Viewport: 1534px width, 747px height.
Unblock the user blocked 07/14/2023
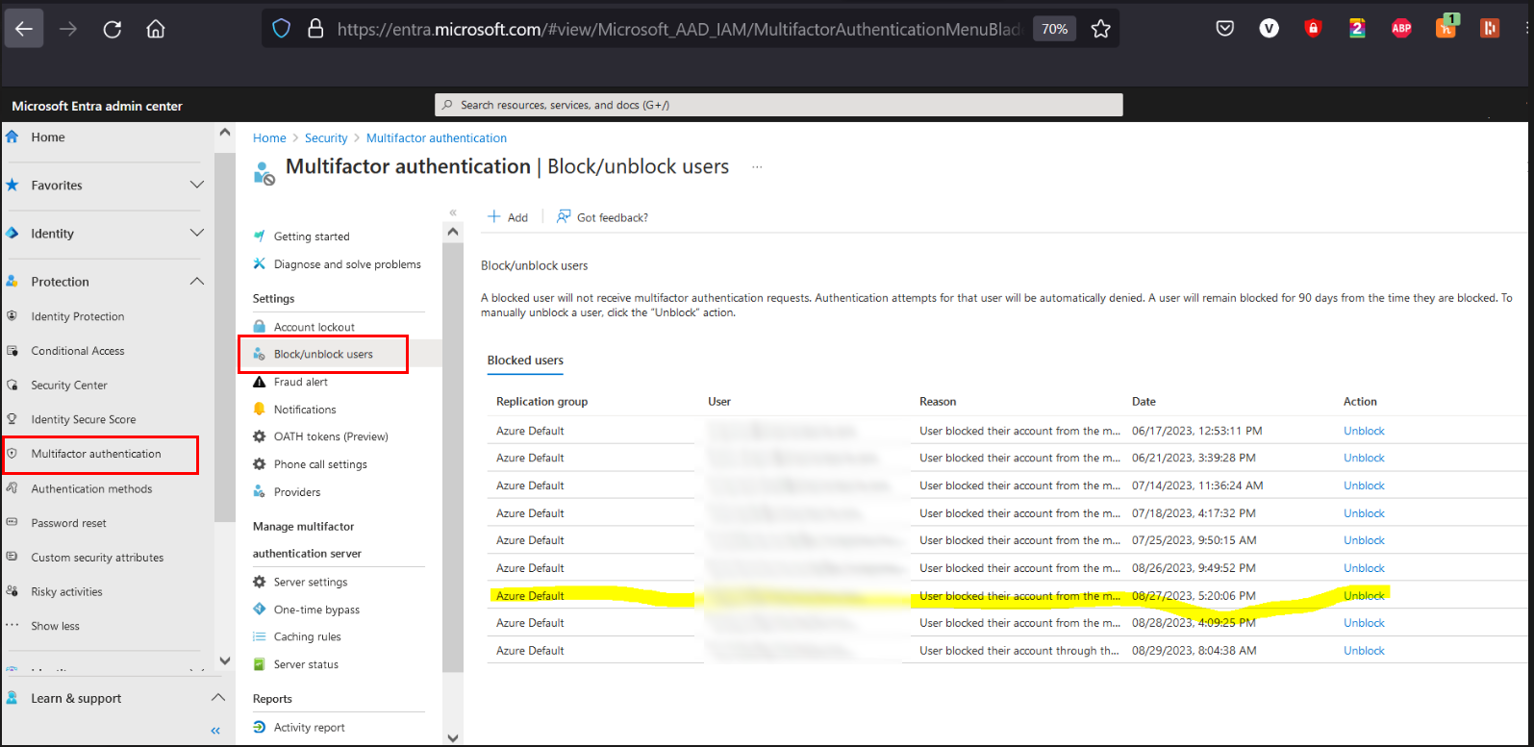pyautogui.click(x=1364, y=486)
